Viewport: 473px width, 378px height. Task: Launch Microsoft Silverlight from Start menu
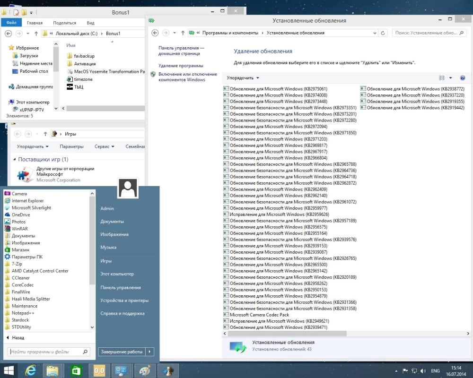point(31,208)
